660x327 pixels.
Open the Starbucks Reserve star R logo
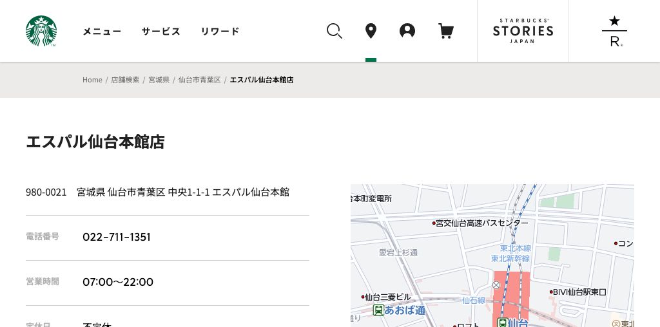(614, 31)
